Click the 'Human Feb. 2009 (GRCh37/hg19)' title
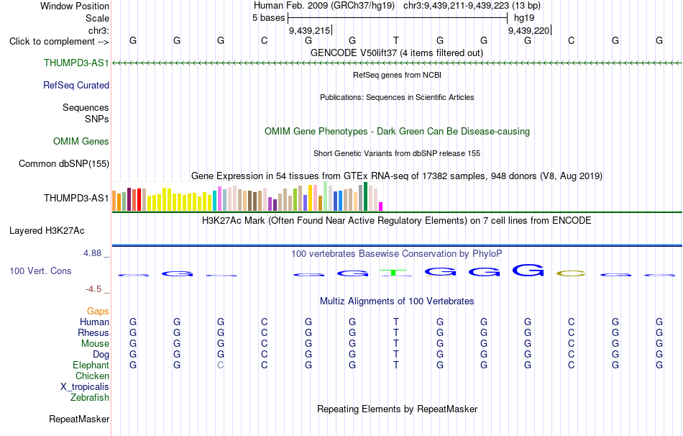The width and height of the screenshot is (683, 436). point(324,6)
